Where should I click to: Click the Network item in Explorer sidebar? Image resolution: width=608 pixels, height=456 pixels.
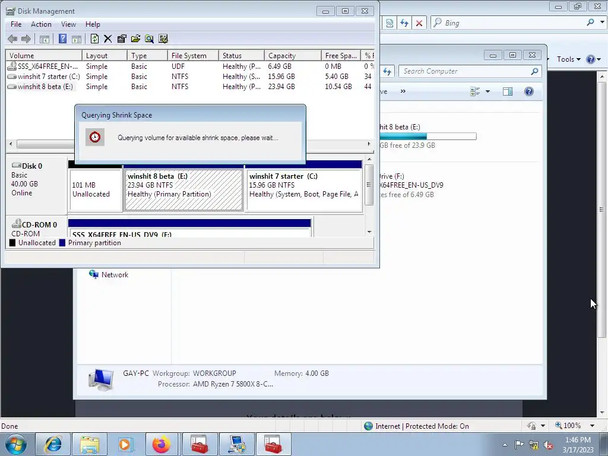109,274
